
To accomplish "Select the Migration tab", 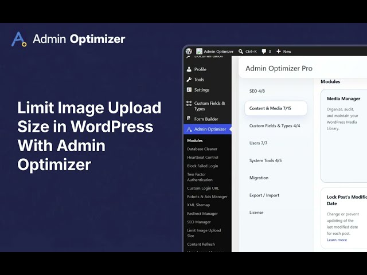I will (259, 178).
